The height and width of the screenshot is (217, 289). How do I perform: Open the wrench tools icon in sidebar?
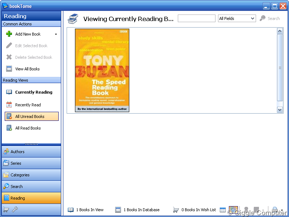coord(15,209)
